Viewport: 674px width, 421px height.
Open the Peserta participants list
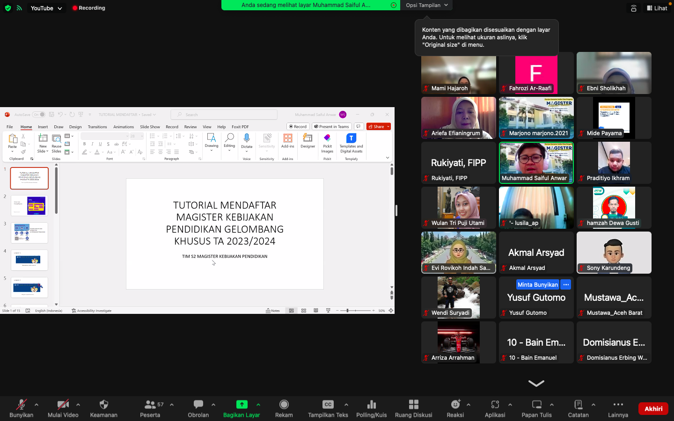(151, 405)
